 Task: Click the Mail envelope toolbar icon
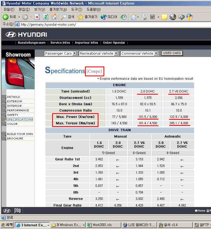134,17
